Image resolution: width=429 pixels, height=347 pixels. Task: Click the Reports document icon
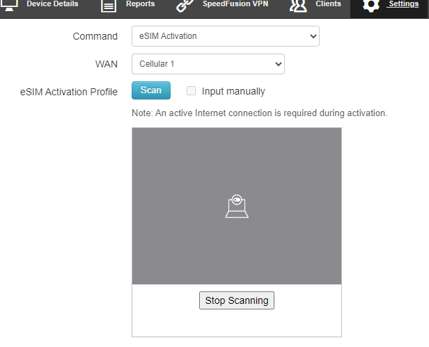(x=108, y=6)
